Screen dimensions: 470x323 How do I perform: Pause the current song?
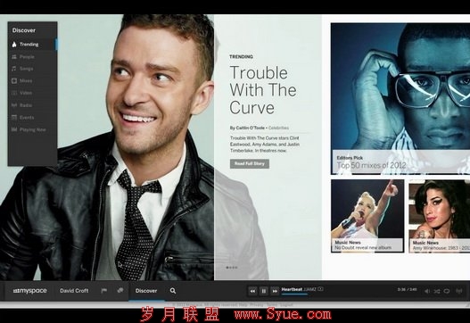coord(264,291)
